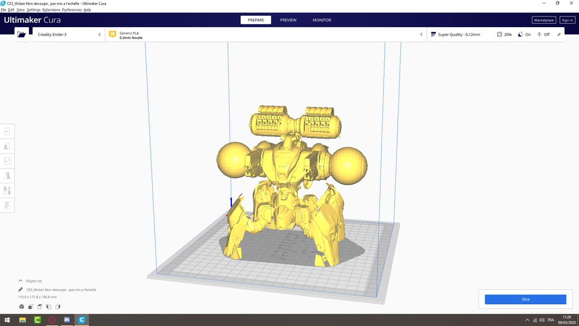Screen dimensions: 579x326
Task: Click the infill 20% indicator
Action: coord(504,35)
